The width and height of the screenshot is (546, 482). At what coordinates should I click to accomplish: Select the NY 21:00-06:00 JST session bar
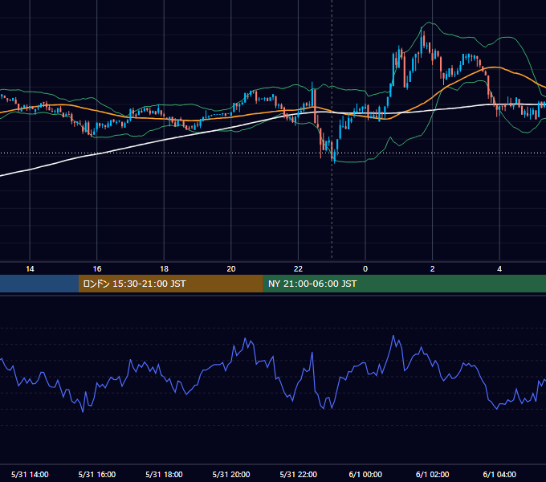point(404,284)
